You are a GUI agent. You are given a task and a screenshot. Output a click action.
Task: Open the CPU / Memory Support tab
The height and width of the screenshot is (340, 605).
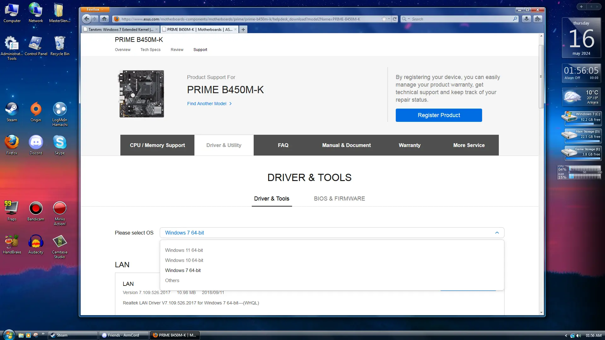pos(157,145)
